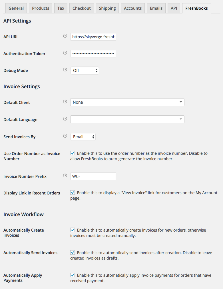The width and height of the screenshot is (223, 289).
Task: Click the Debug Mode help icon
Action: tap(65, 69)
